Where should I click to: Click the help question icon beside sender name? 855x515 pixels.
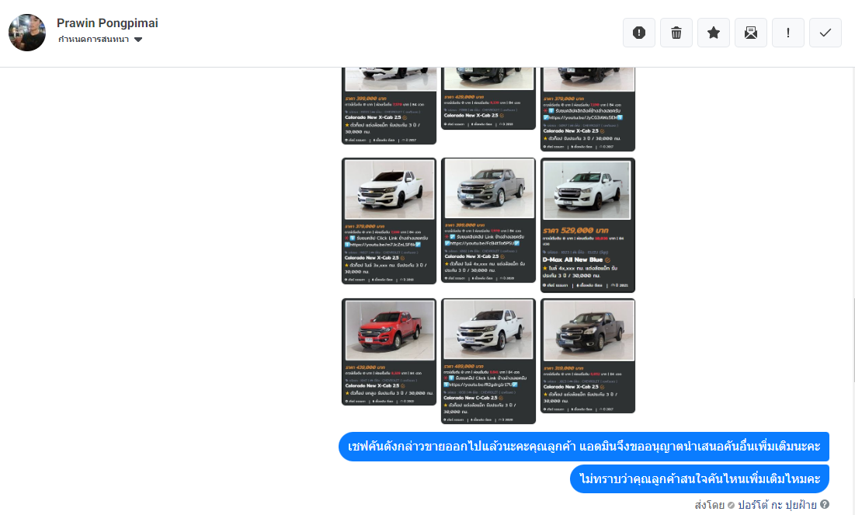tap(825, 505)
